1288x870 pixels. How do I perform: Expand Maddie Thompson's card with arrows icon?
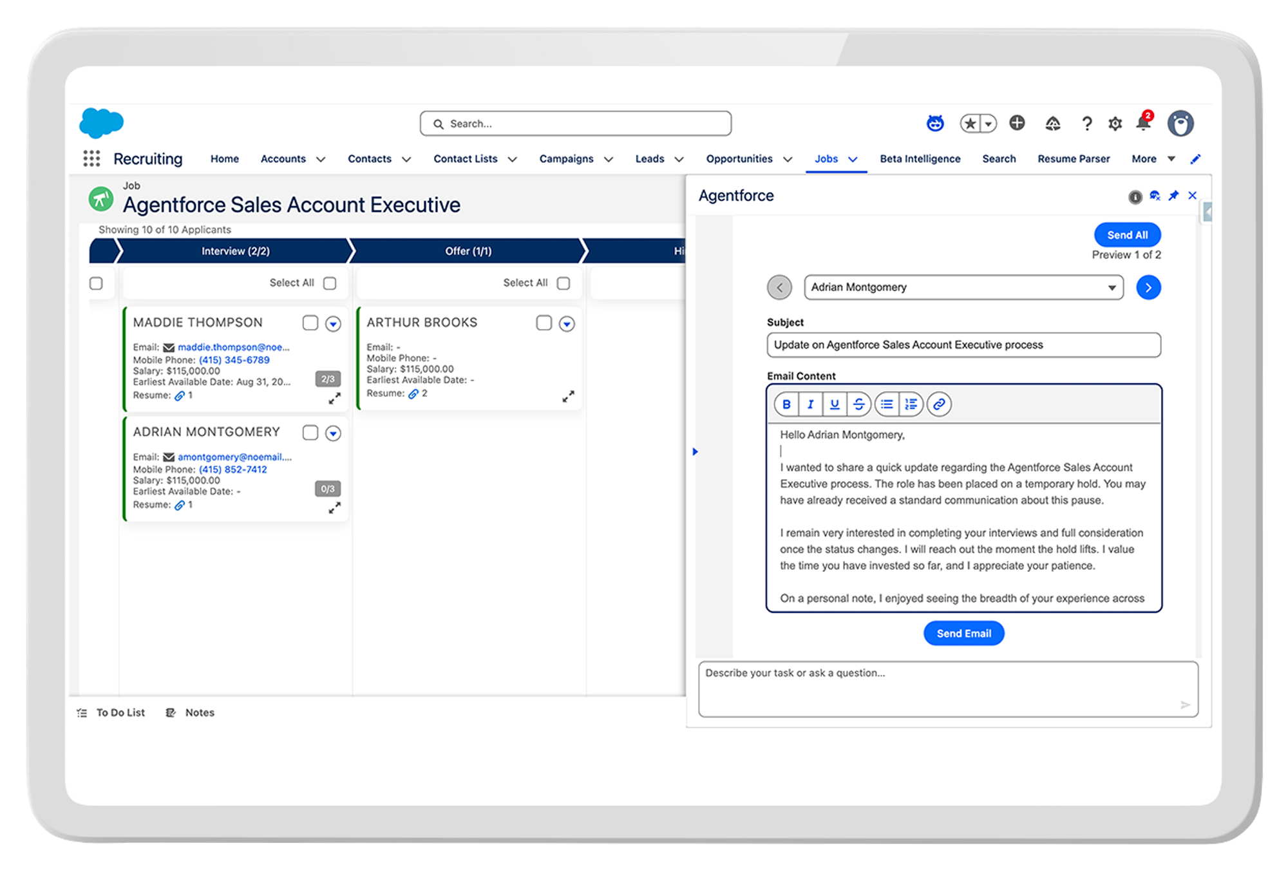pos(334,399)
